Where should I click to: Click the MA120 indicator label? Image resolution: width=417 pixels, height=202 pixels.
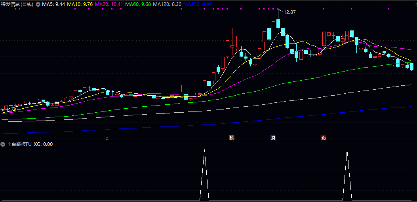(x=167, y=4)
